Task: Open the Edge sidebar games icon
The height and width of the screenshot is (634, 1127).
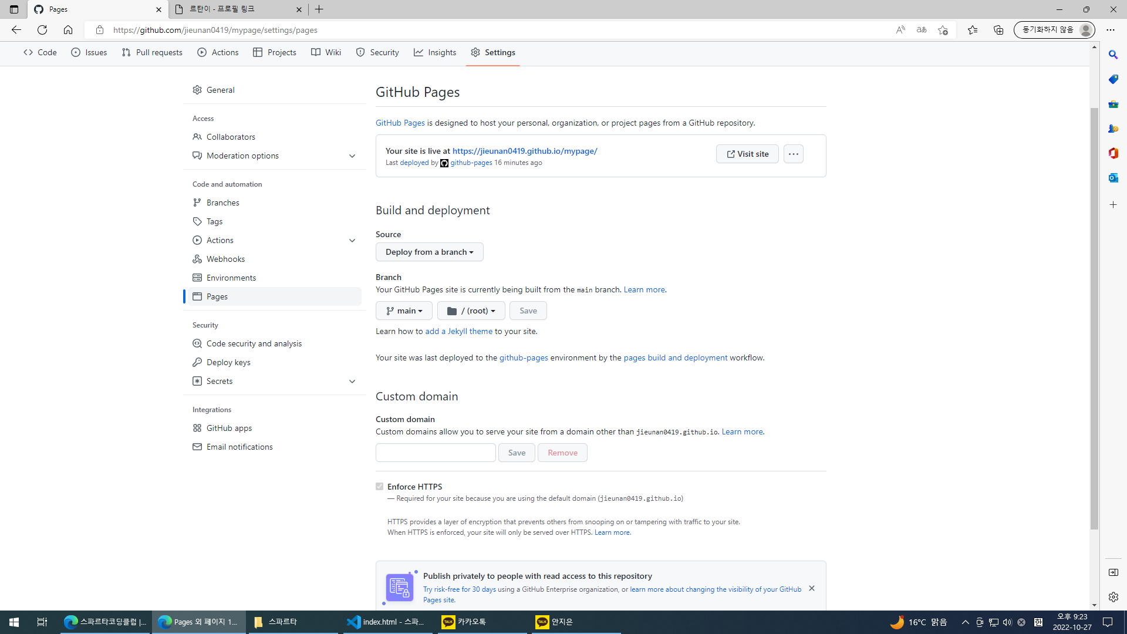Action: pos(1113,129)
